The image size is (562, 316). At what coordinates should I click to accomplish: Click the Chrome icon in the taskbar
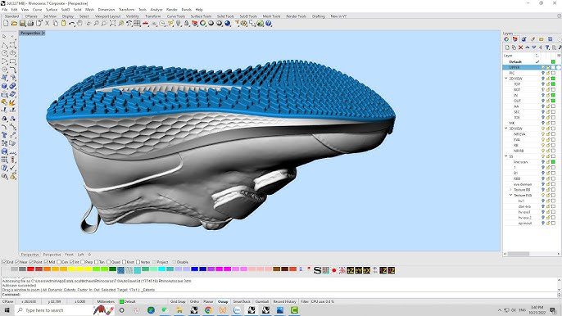[x=208, y=310]
